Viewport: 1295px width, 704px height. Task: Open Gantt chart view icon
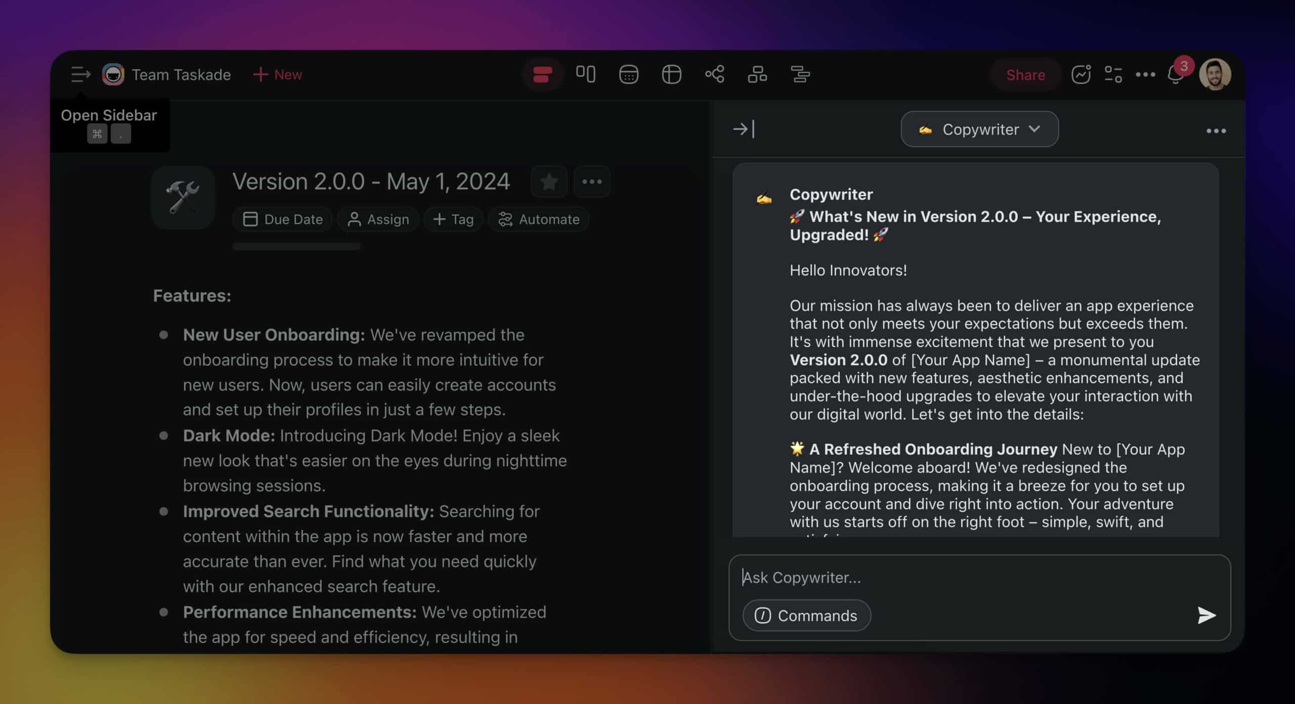tap(800, 75)
